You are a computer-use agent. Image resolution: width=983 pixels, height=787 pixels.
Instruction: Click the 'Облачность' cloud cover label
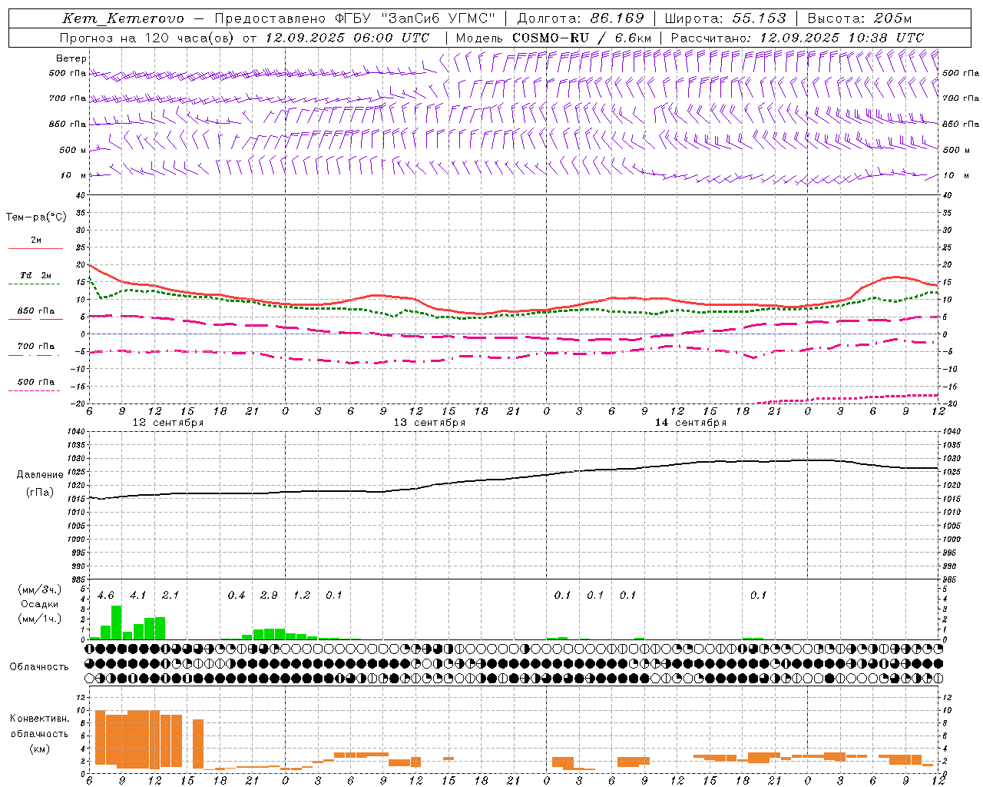click(39, 666)
